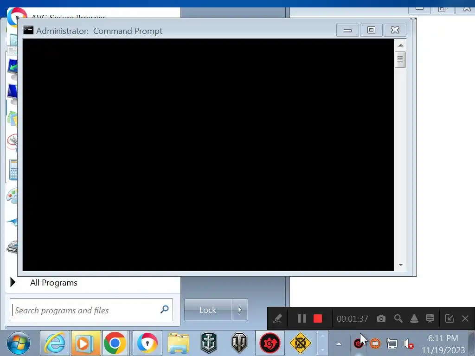Viewport: 475px width, 356px height.
Task: Click the Lock button in Start menu
Action: [208, 310]
